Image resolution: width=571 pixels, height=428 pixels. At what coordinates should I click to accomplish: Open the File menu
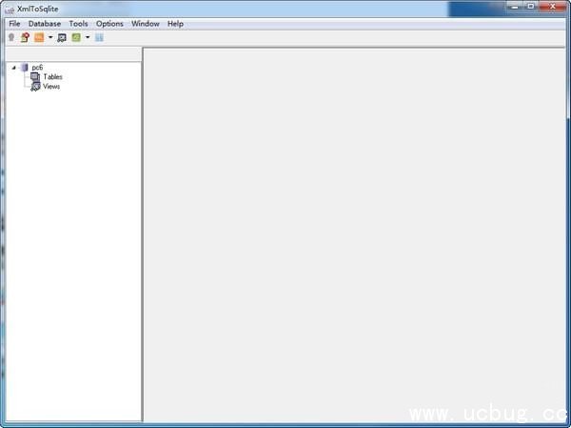[14, 24]
